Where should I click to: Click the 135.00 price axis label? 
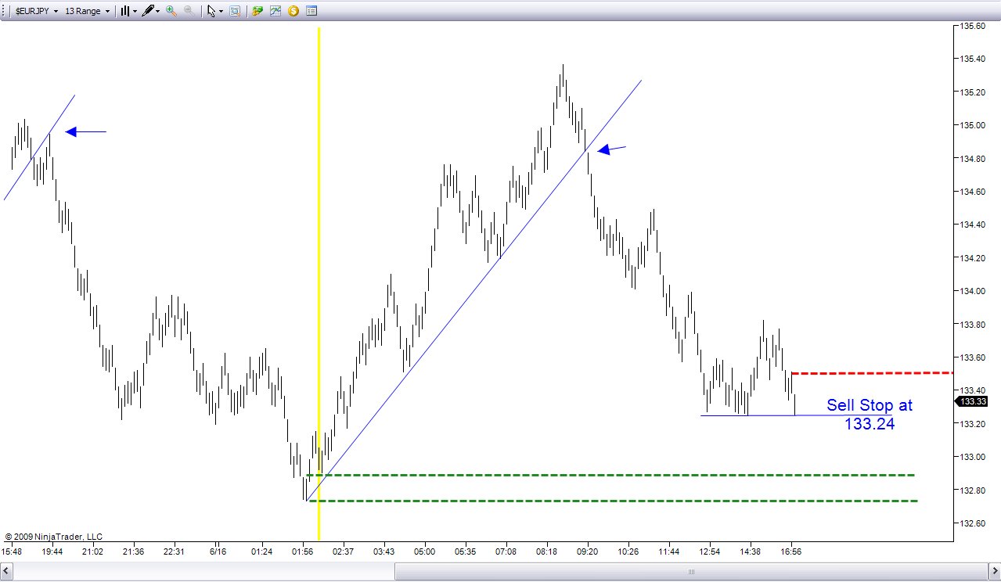(973, 125)
